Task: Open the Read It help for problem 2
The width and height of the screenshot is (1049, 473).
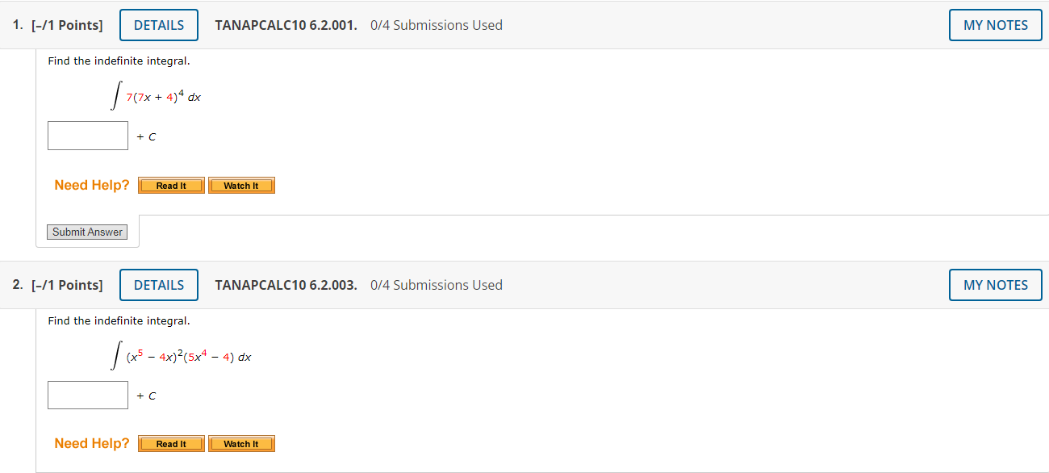Action: (x=170, y=443)
